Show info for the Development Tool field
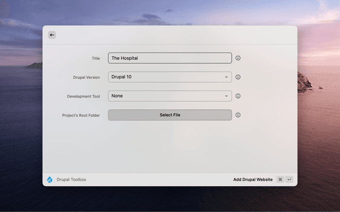 [238, 96]
